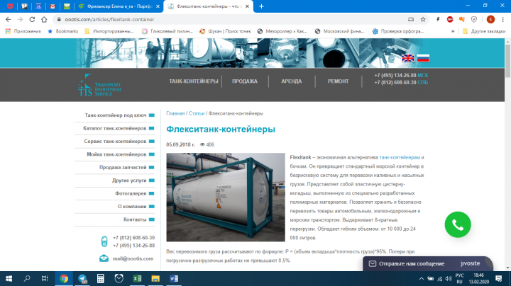The image size is (511, 286).
Task: Open Другие услуги sidebar item
Action: [129, 180]
